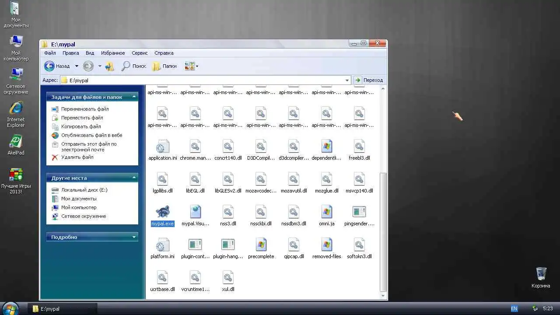Select the vcruntime1... dll icon
This screenshot has height=315, width=560.
click(x=195, y=277)
